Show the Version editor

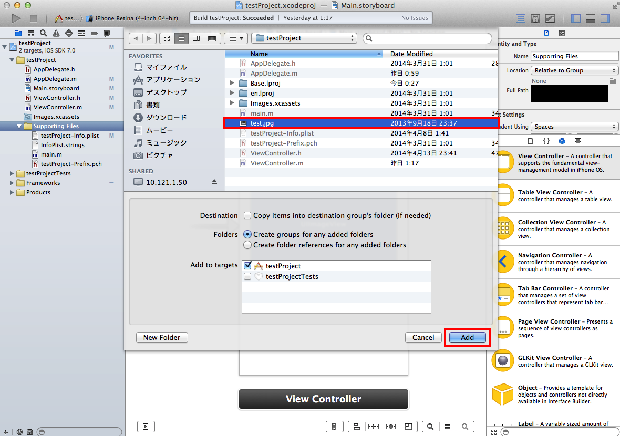click(x=550, y=18)
